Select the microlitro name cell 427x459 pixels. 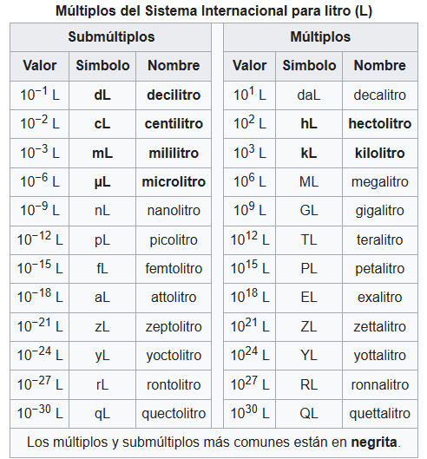click(x=174, y=182)
